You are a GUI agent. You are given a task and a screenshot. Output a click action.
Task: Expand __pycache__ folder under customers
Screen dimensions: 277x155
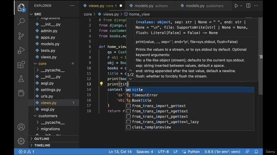click(53, 122)
